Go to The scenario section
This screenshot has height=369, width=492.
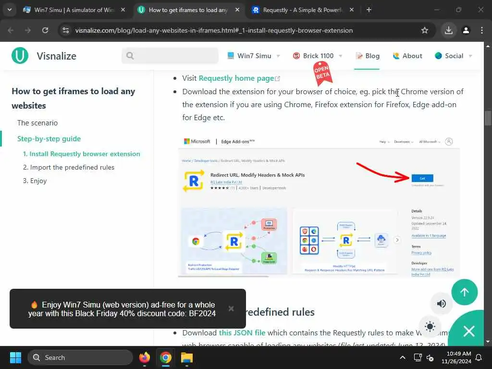[x=37, y=123]
